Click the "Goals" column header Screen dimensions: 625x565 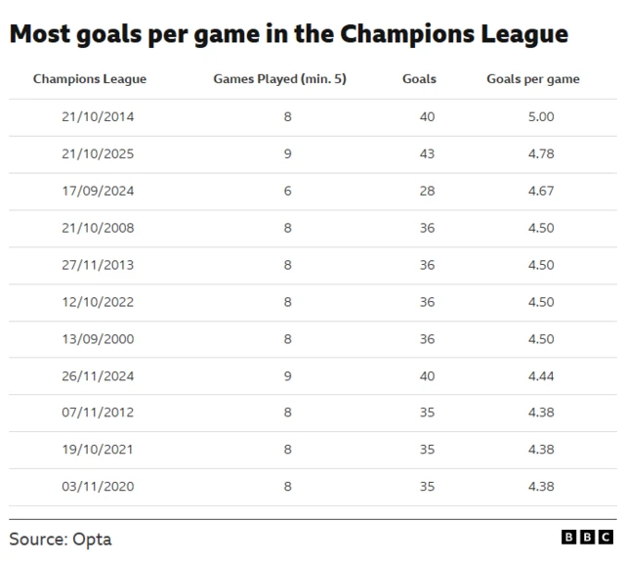point(419,79)
